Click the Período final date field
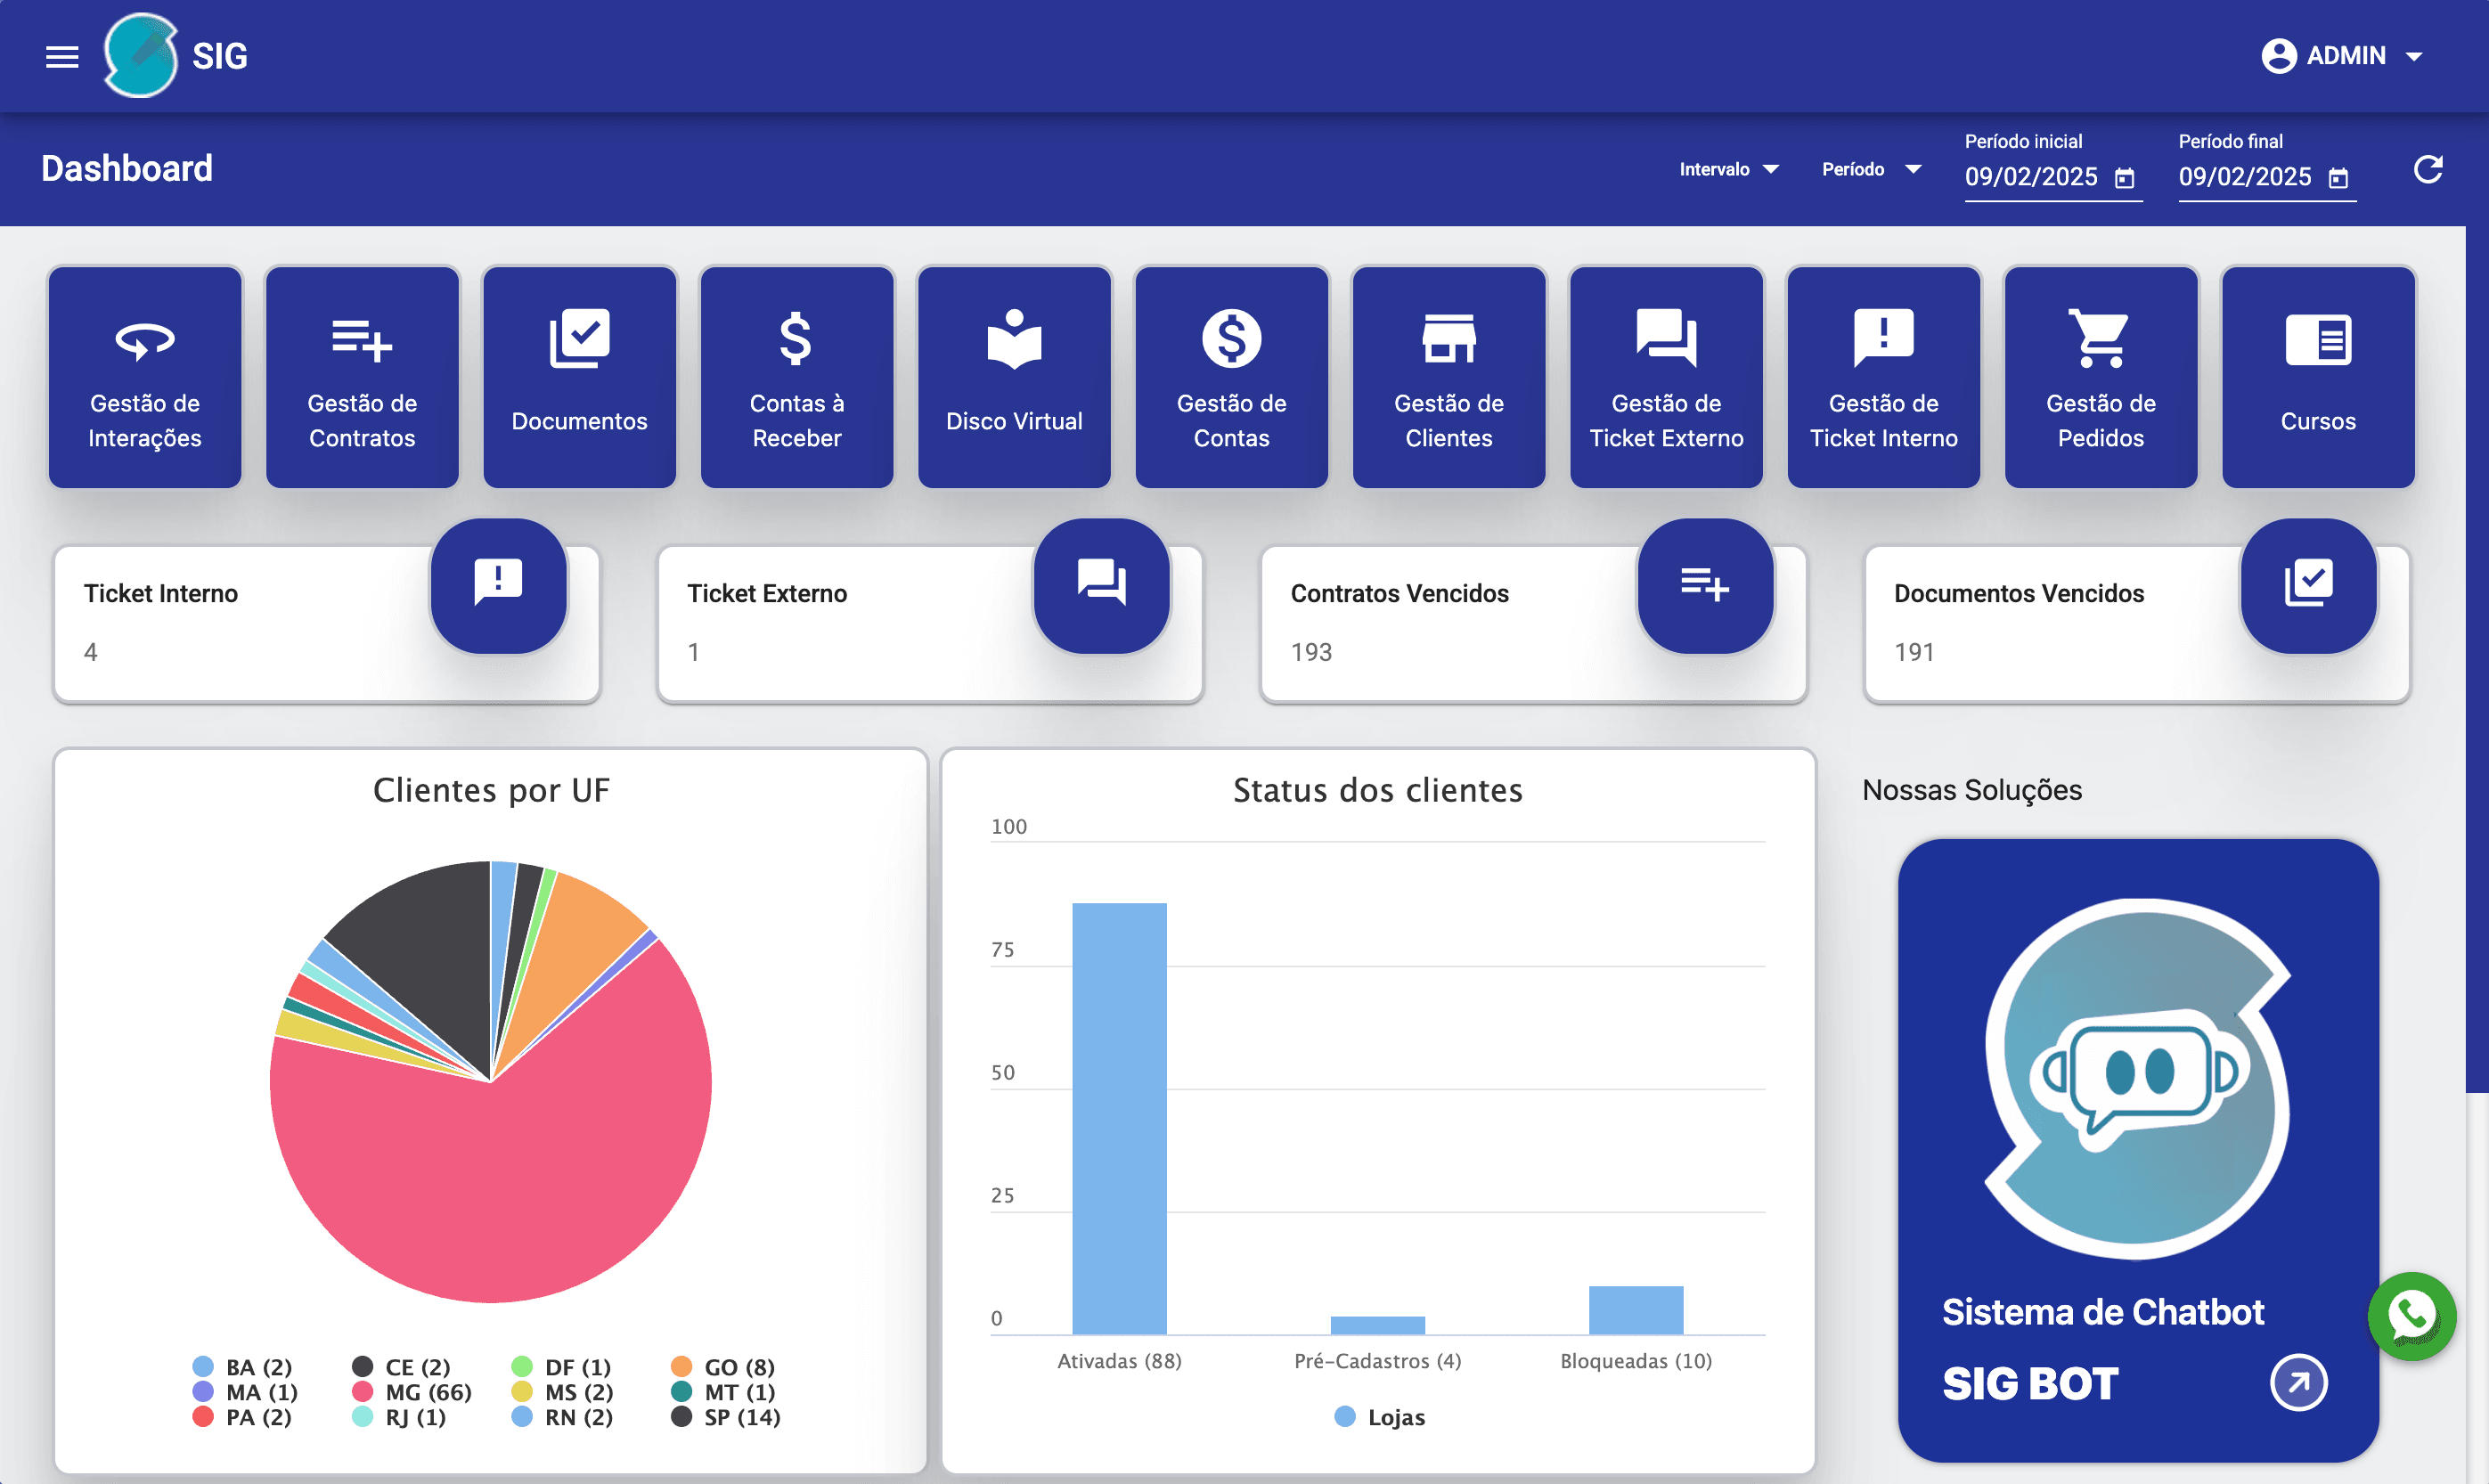 (2244, 177)
